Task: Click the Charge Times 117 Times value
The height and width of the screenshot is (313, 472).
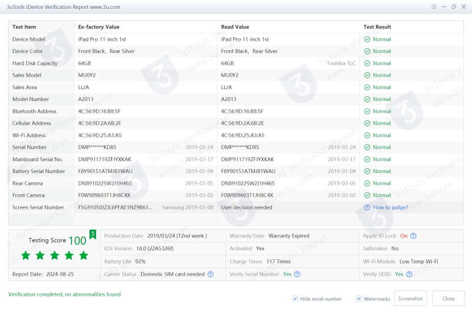Action: point(278,262)
